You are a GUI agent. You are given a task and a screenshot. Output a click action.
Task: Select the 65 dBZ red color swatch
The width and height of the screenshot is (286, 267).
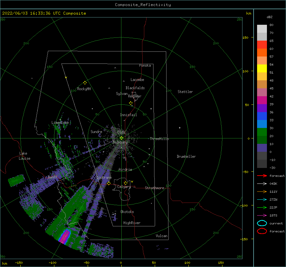click(262, 44)
